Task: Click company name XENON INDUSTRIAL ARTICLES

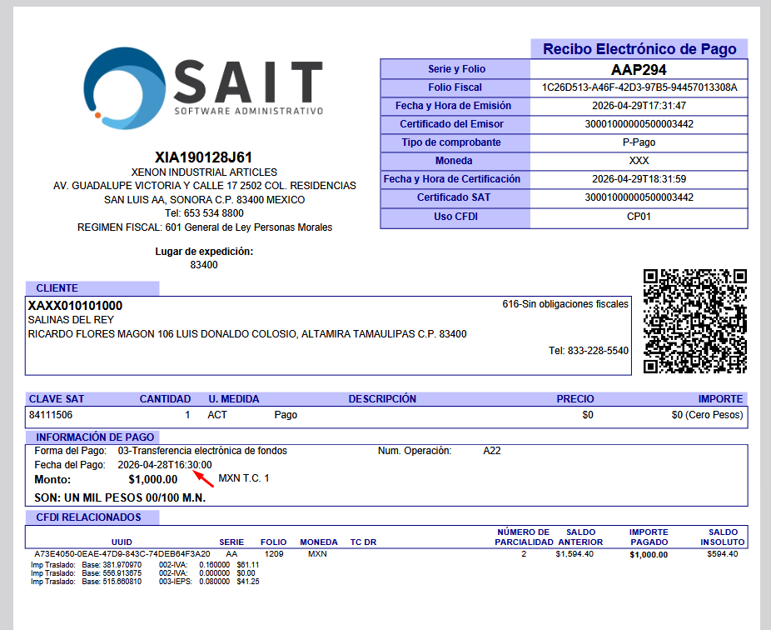Action: coord(204,172)
